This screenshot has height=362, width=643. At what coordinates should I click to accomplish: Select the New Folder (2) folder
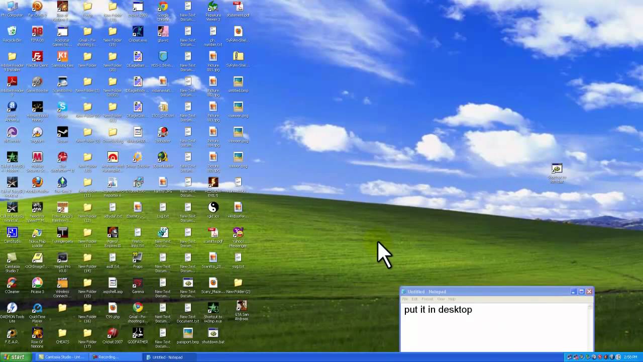pos(238,286)
